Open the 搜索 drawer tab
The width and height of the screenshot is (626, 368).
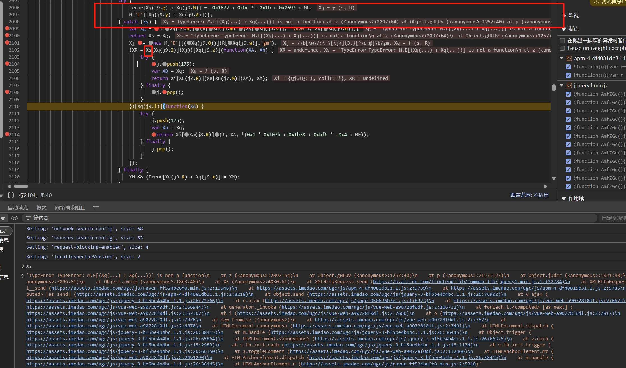click(41, 208)
